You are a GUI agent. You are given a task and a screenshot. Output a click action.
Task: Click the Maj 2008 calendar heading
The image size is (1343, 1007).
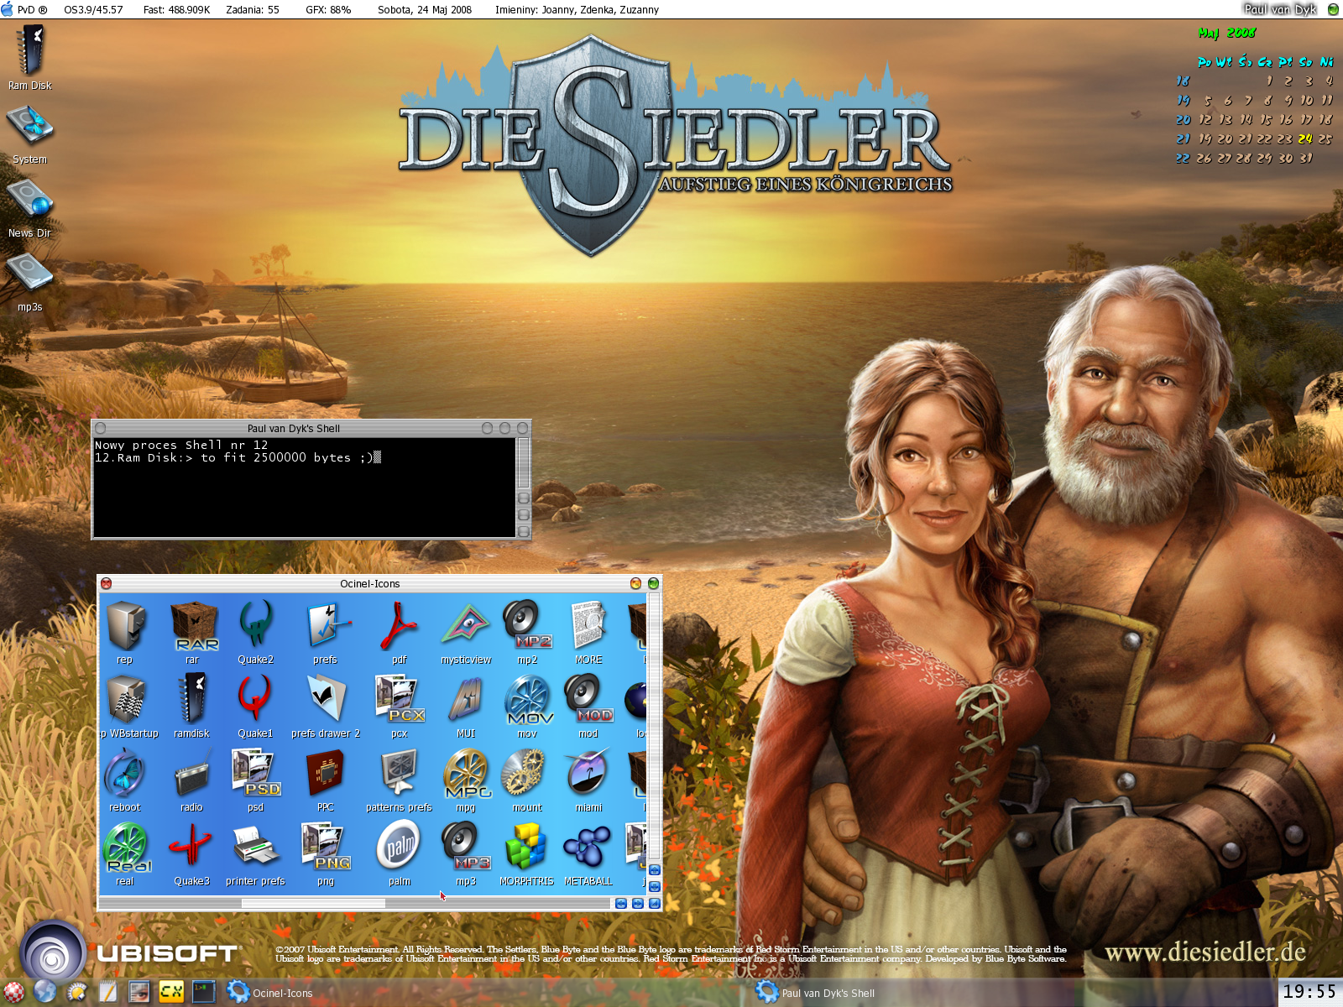(1227, 33)
